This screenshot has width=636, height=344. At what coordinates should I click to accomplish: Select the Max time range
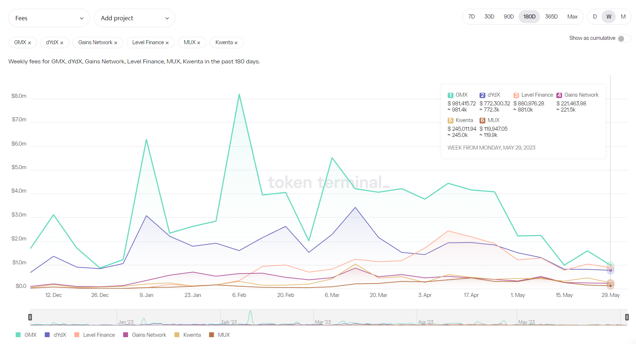pyautogui.click(x=572, y=17)
